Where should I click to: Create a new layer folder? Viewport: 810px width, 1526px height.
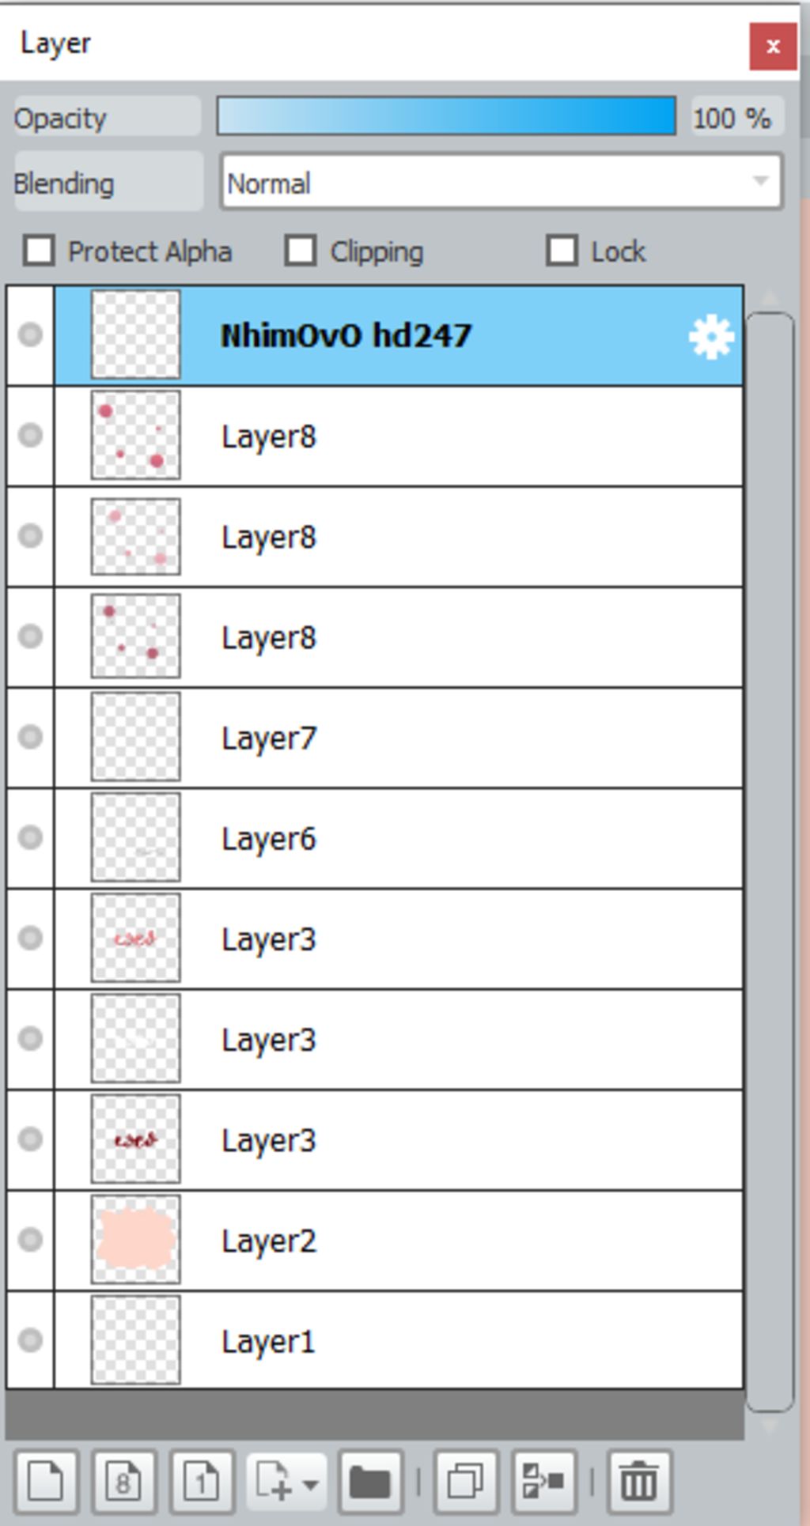click(x=370, y=1480)
